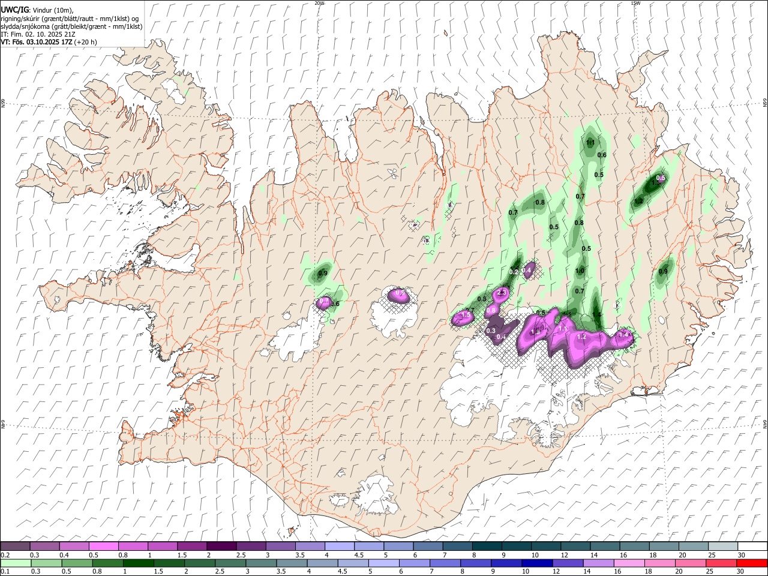Viewport: 768px width, 576px height.
Task: Select the bright pink 0.5 swatch in snow legend
Action: coord(104,546)
